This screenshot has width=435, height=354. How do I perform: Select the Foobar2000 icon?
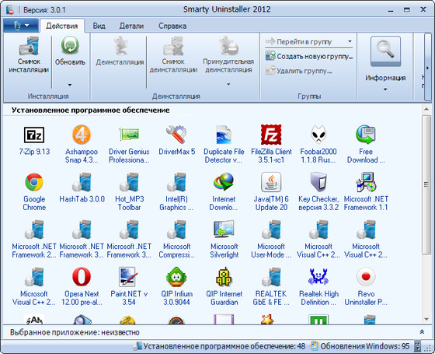(x=318, y=135)
